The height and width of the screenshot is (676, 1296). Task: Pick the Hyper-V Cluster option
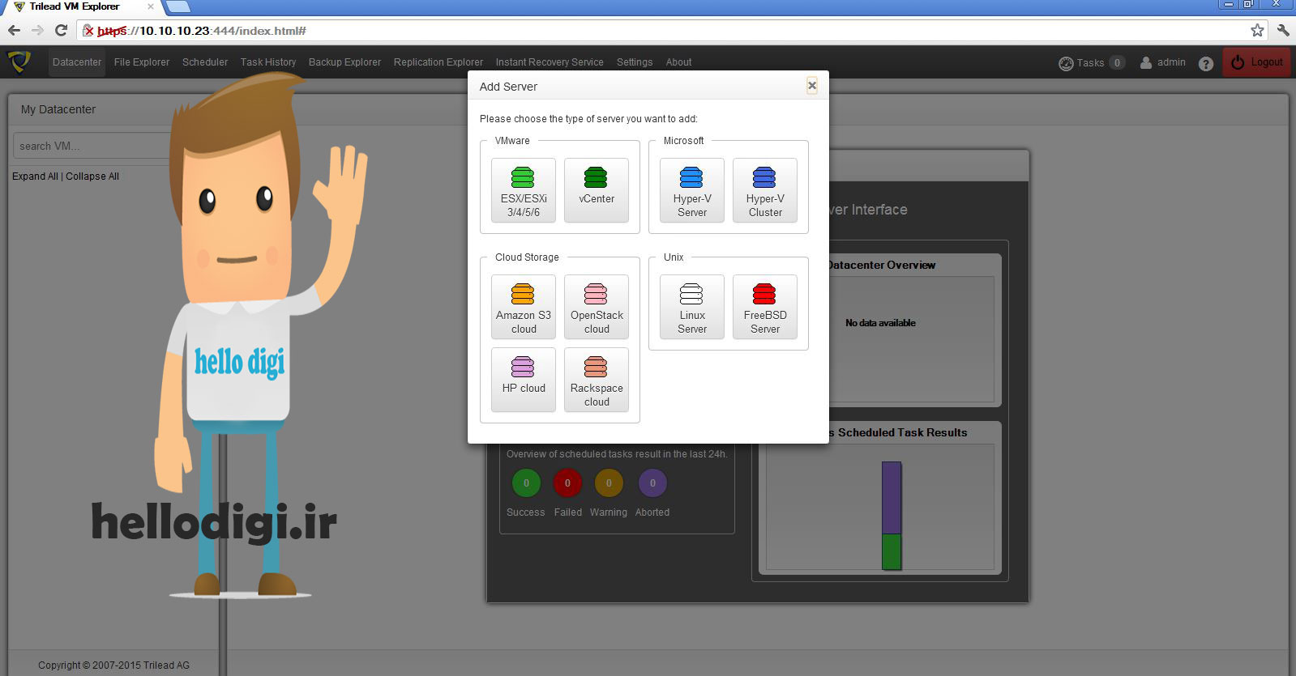point(765,190)
